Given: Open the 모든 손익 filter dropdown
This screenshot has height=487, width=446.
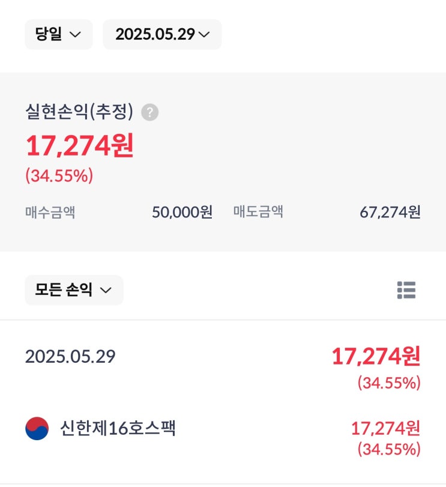Looking at the screenshot, I should click(74, 290).
